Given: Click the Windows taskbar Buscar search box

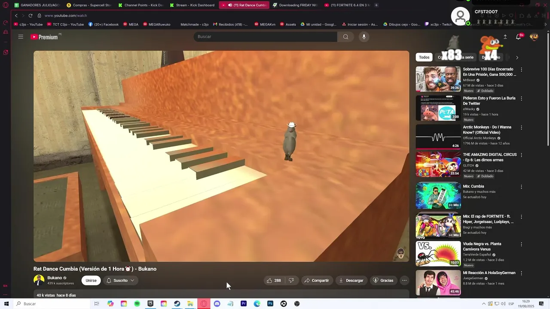Looking at the screenshot, I should click(52, 304).
